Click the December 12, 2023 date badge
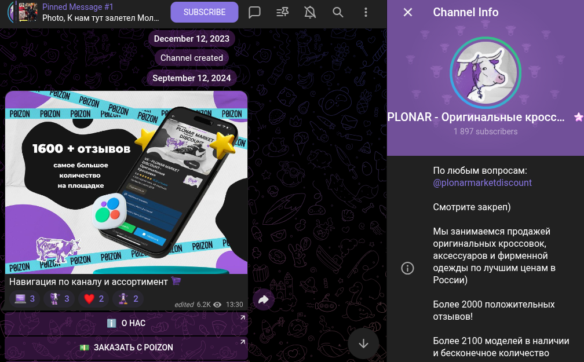Viewport: 584px width, 362px height. pyautogui.click(x=191, y=39)
